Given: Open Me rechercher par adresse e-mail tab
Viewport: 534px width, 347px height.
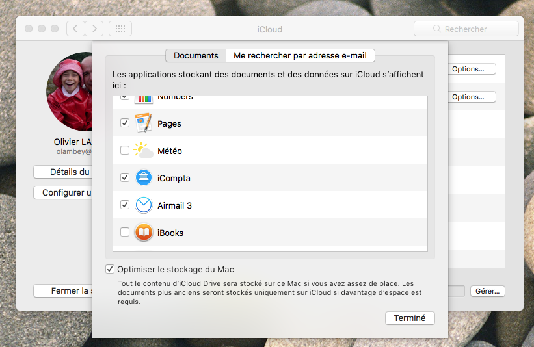Looking at the screenshot, I should coord(300,55).
